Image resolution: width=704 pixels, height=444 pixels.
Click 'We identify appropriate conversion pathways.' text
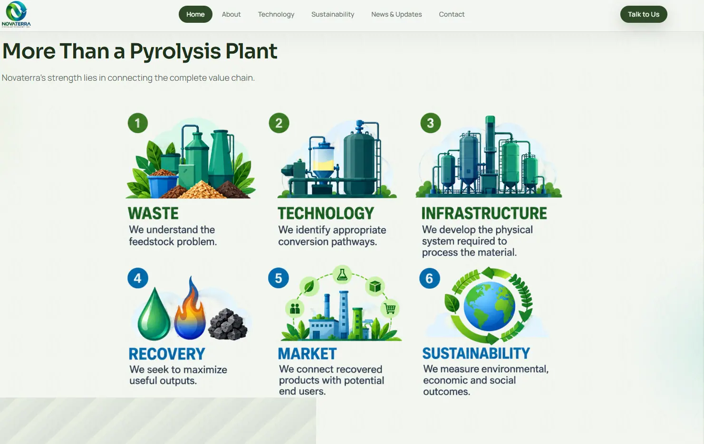pyautogui.click(x=332, y=236)
